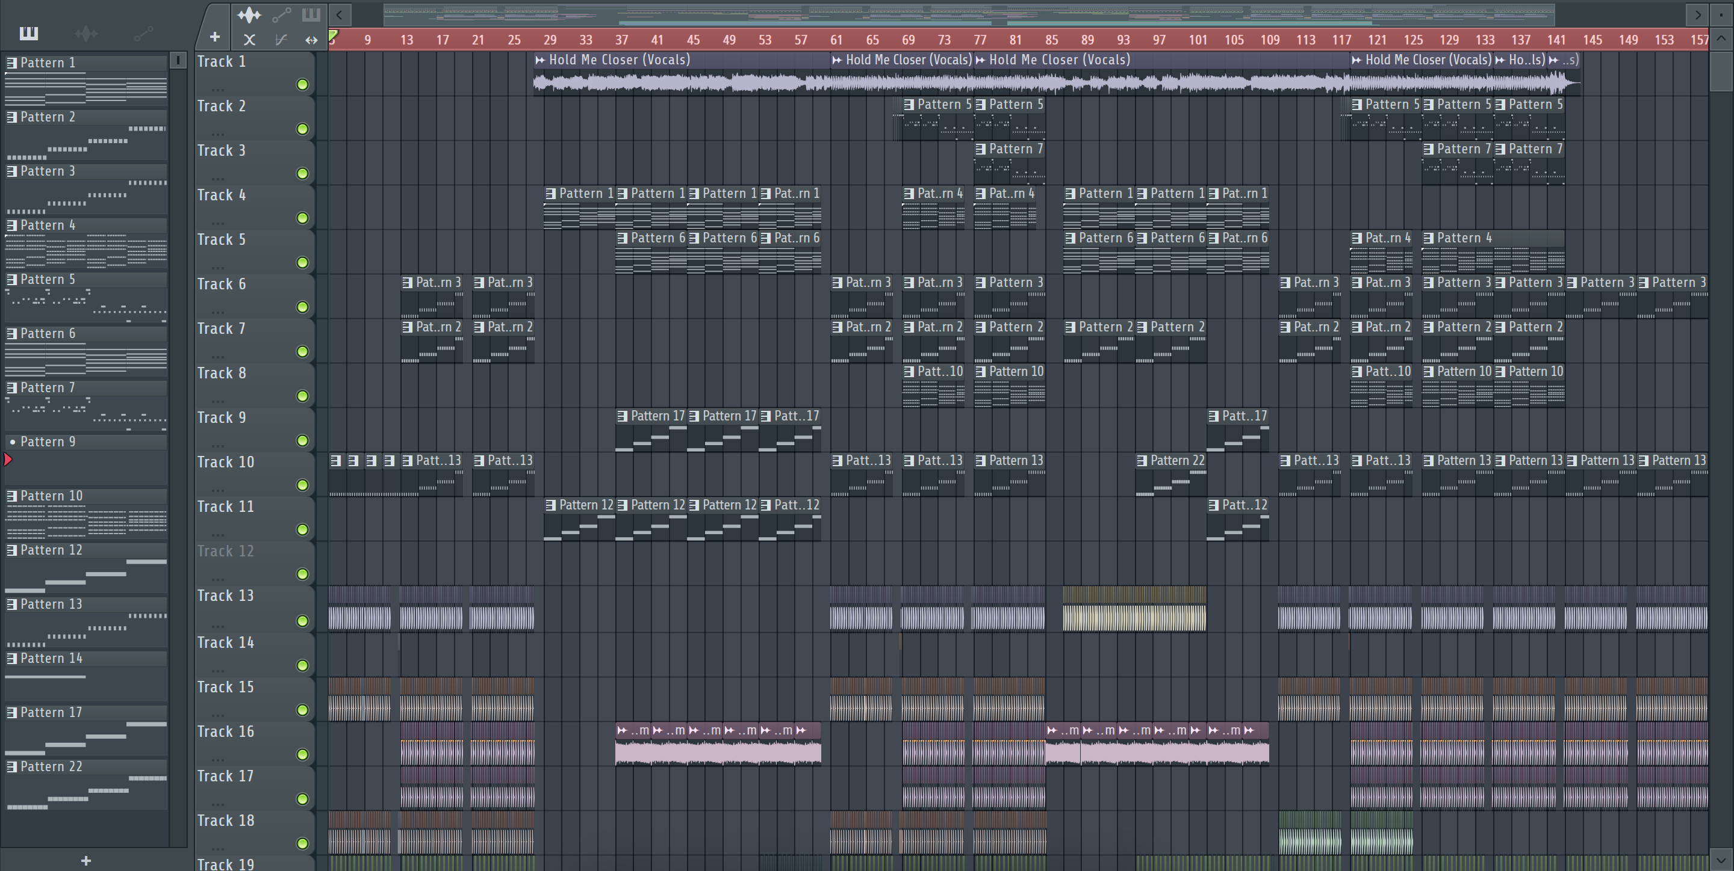Mute Track 18 via green LED

(x=302, y=843)
